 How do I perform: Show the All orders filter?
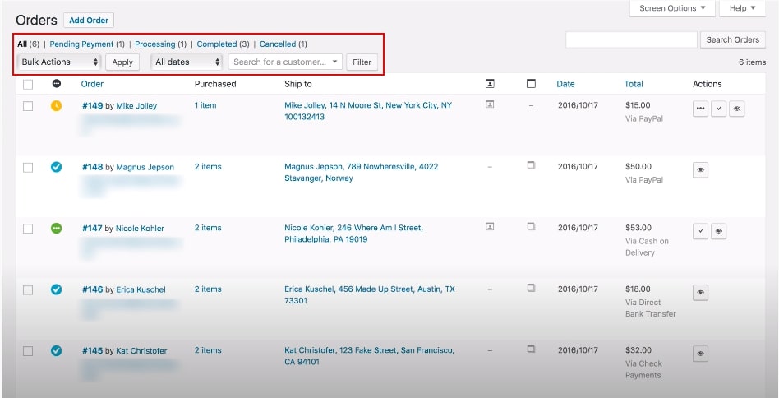(x=22, y=44)
